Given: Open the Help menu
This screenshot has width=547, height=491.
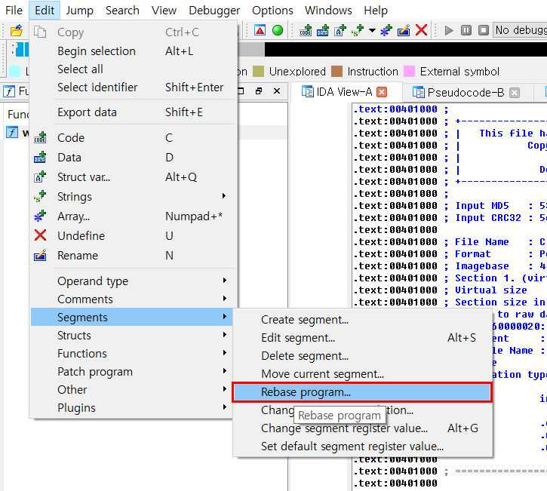Looking at the screenshot, I should click(376, 11).
